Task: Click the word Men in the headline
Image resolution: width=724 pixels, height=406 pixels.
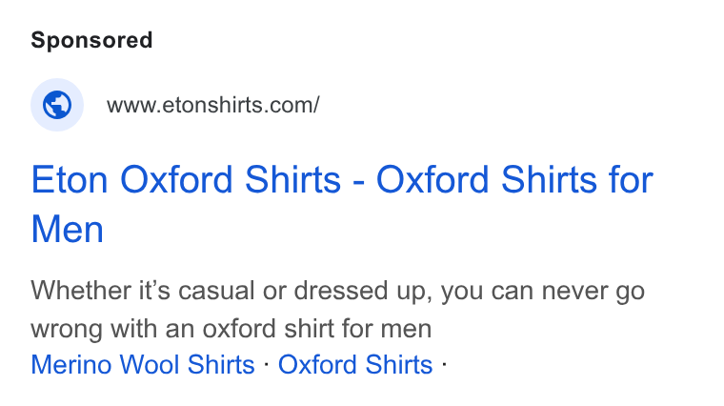Action: (x=68, y=230)
